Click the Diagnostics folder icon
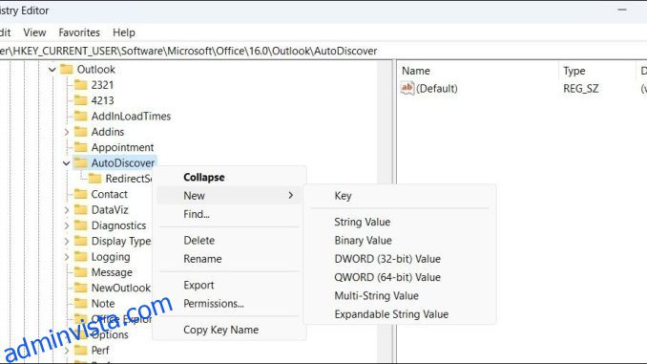The height and width of the screenshot is (364, 647). click(x=81, y=225)
